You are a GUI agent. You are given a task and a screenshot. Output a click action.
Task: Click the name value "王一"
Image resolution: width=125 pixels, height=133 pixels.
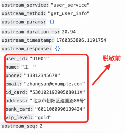click(28, 67)
